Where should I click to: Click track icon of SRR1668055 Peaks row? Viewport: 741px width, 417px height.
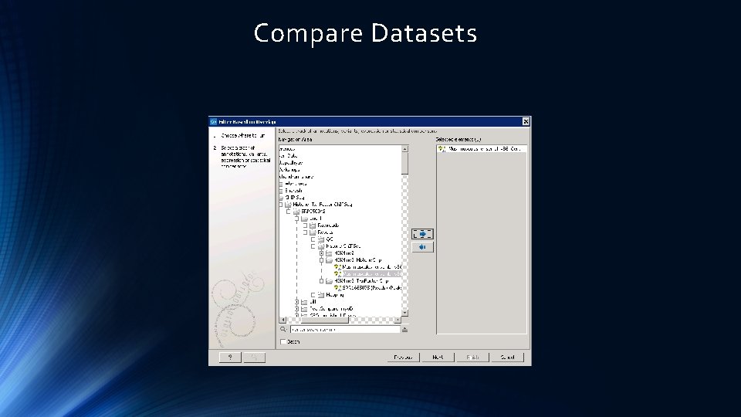click(337, 287)
